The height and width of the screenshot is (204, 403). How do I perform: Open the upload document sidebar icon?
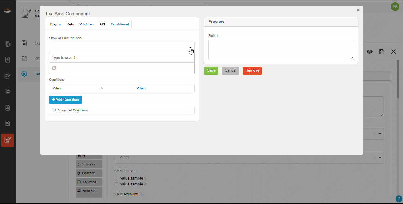(x=8, y=60)
